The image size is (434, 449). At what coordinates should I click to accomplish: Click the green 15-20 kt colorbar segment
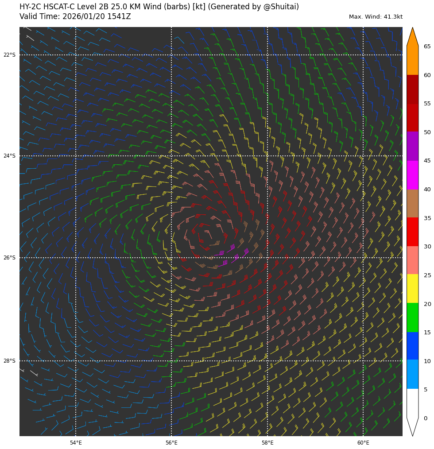(412, 317)
